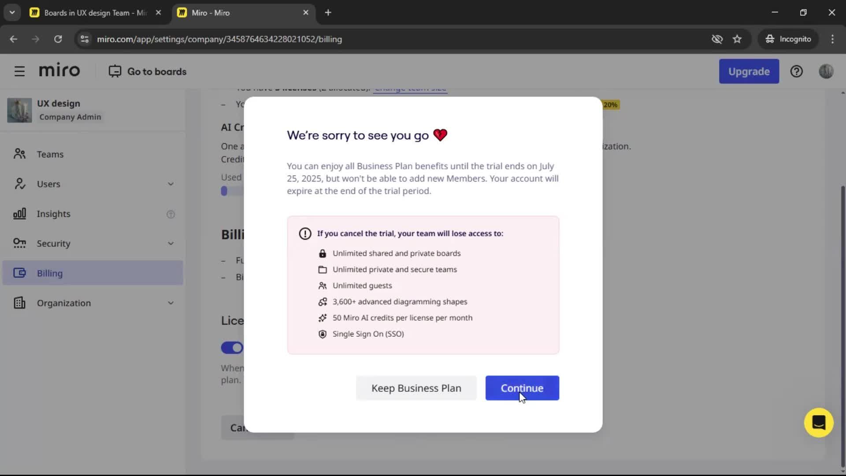Close the Boards in UX design Team tab

point(158,13)
